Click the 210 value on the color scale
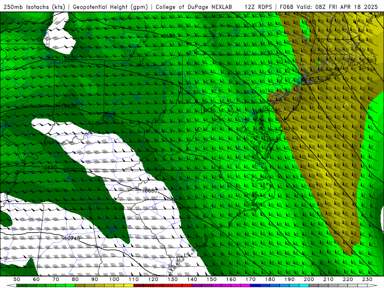 (328, 279)
